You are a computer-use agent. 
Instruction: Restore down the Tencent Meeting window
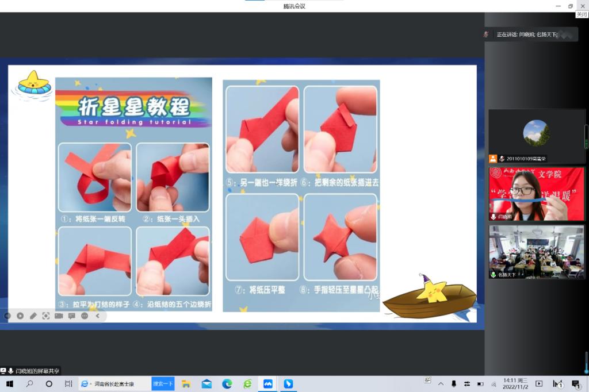(x=570, y=6)
